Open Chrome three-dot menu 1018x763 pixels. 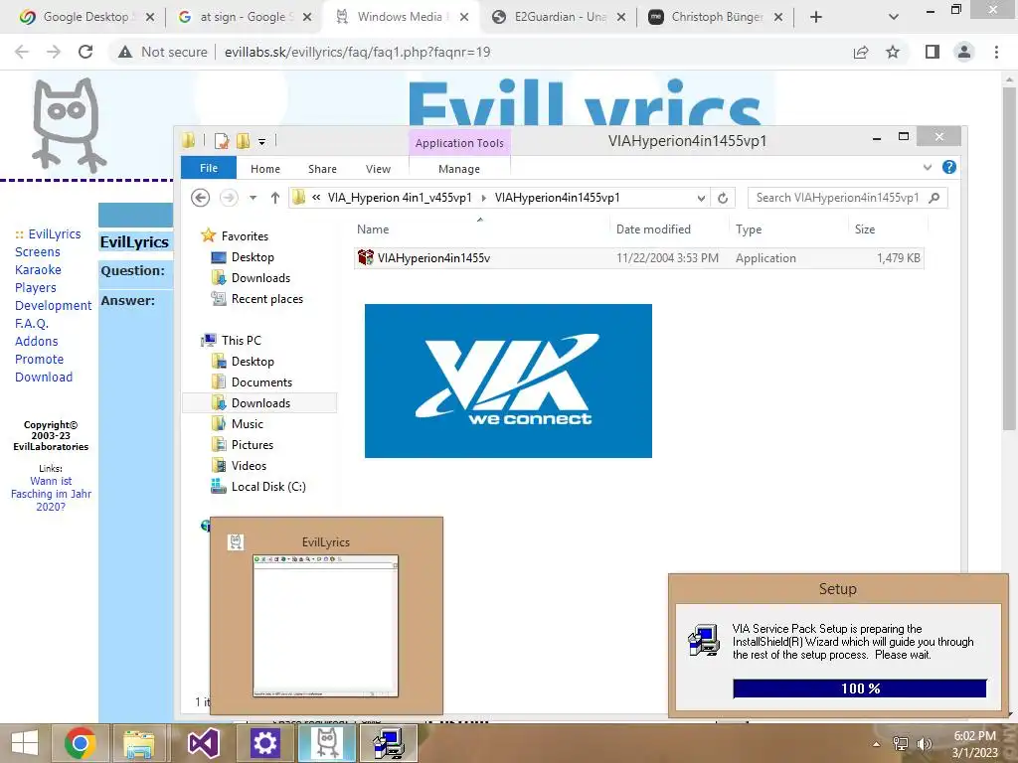996,52
